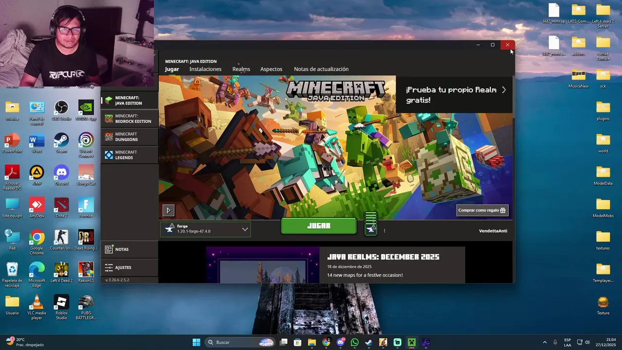Select the Fortnite desktop icon

click(x=86, y=208)
